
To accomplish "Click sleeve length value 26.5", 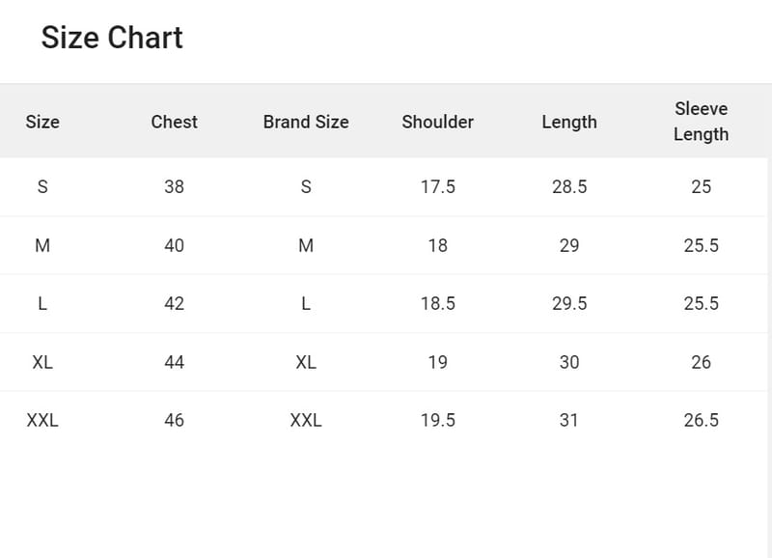I will 701,420.
